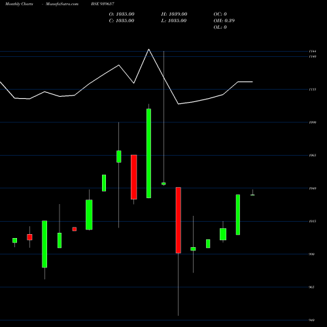Click the 1090 price axis label
The image size is (327, 327).
pos(313,122)
